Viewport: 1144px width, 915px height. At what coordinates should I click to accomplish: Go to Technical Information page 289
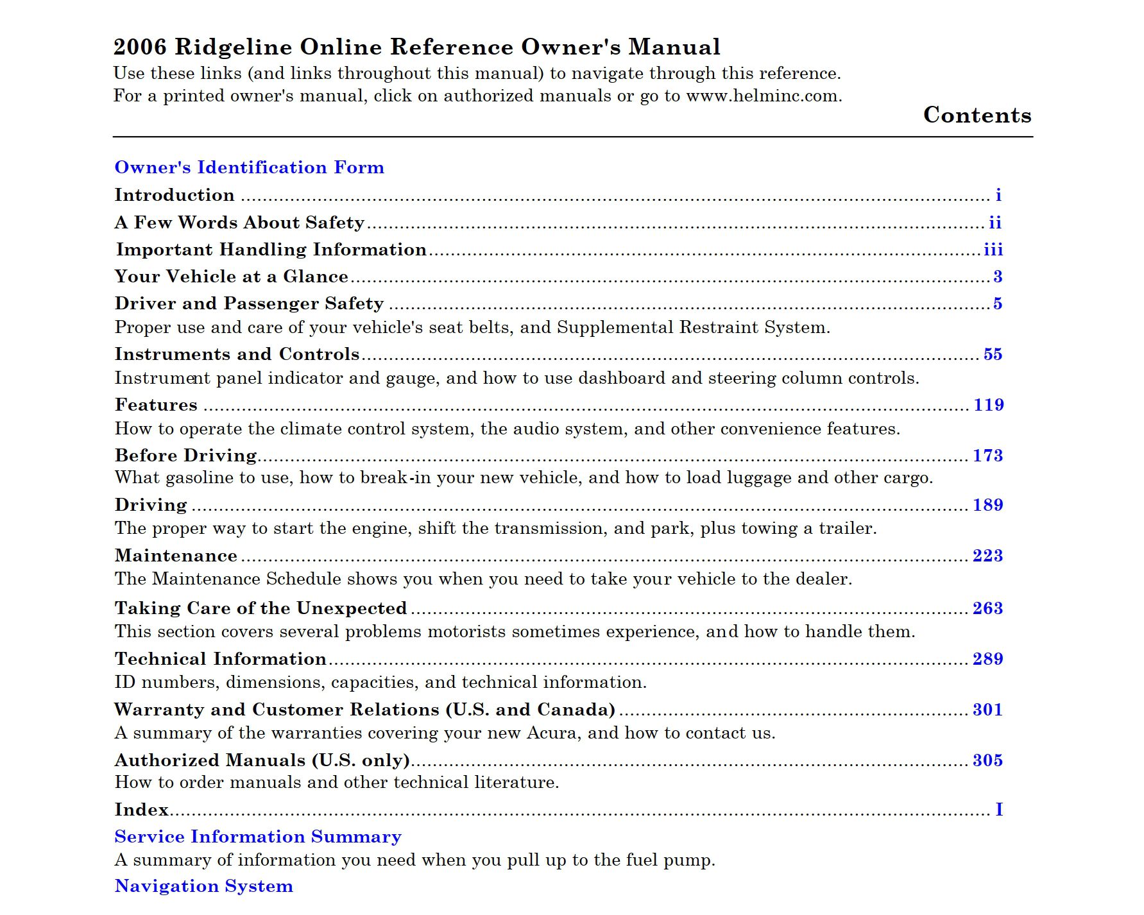pyautogui.click(x=988, y=659)
